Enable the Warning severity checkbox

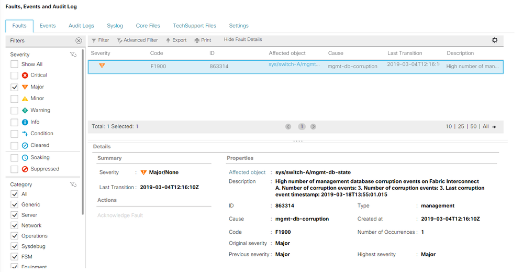click(14, 111)
